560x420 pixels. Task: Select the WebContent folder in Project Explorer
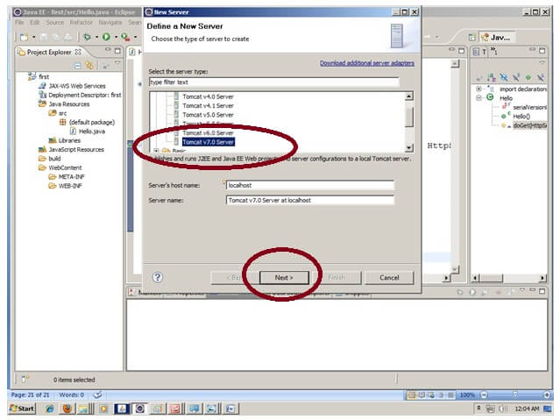(x=65, y=167)
